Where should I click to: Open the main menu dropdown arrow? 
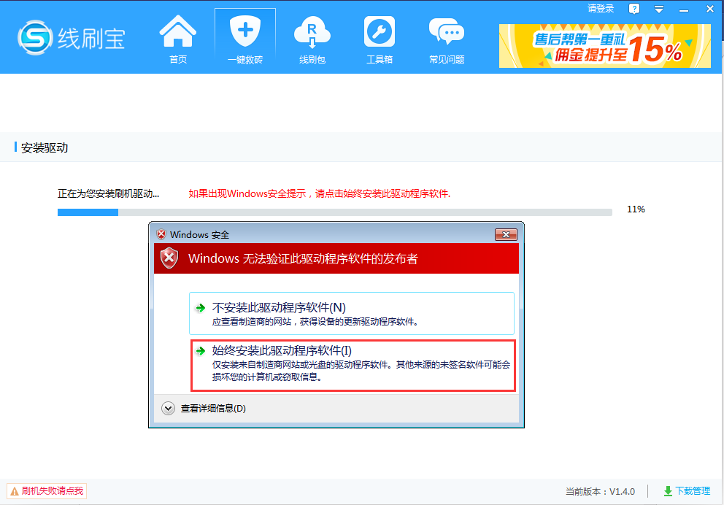[658, 9]
